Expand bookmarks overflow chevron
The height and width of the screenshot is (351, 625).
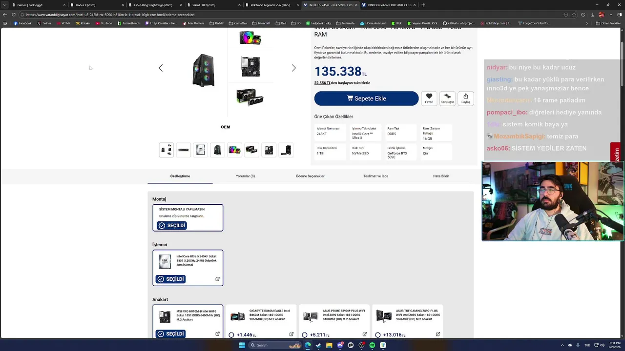(587, 23)
